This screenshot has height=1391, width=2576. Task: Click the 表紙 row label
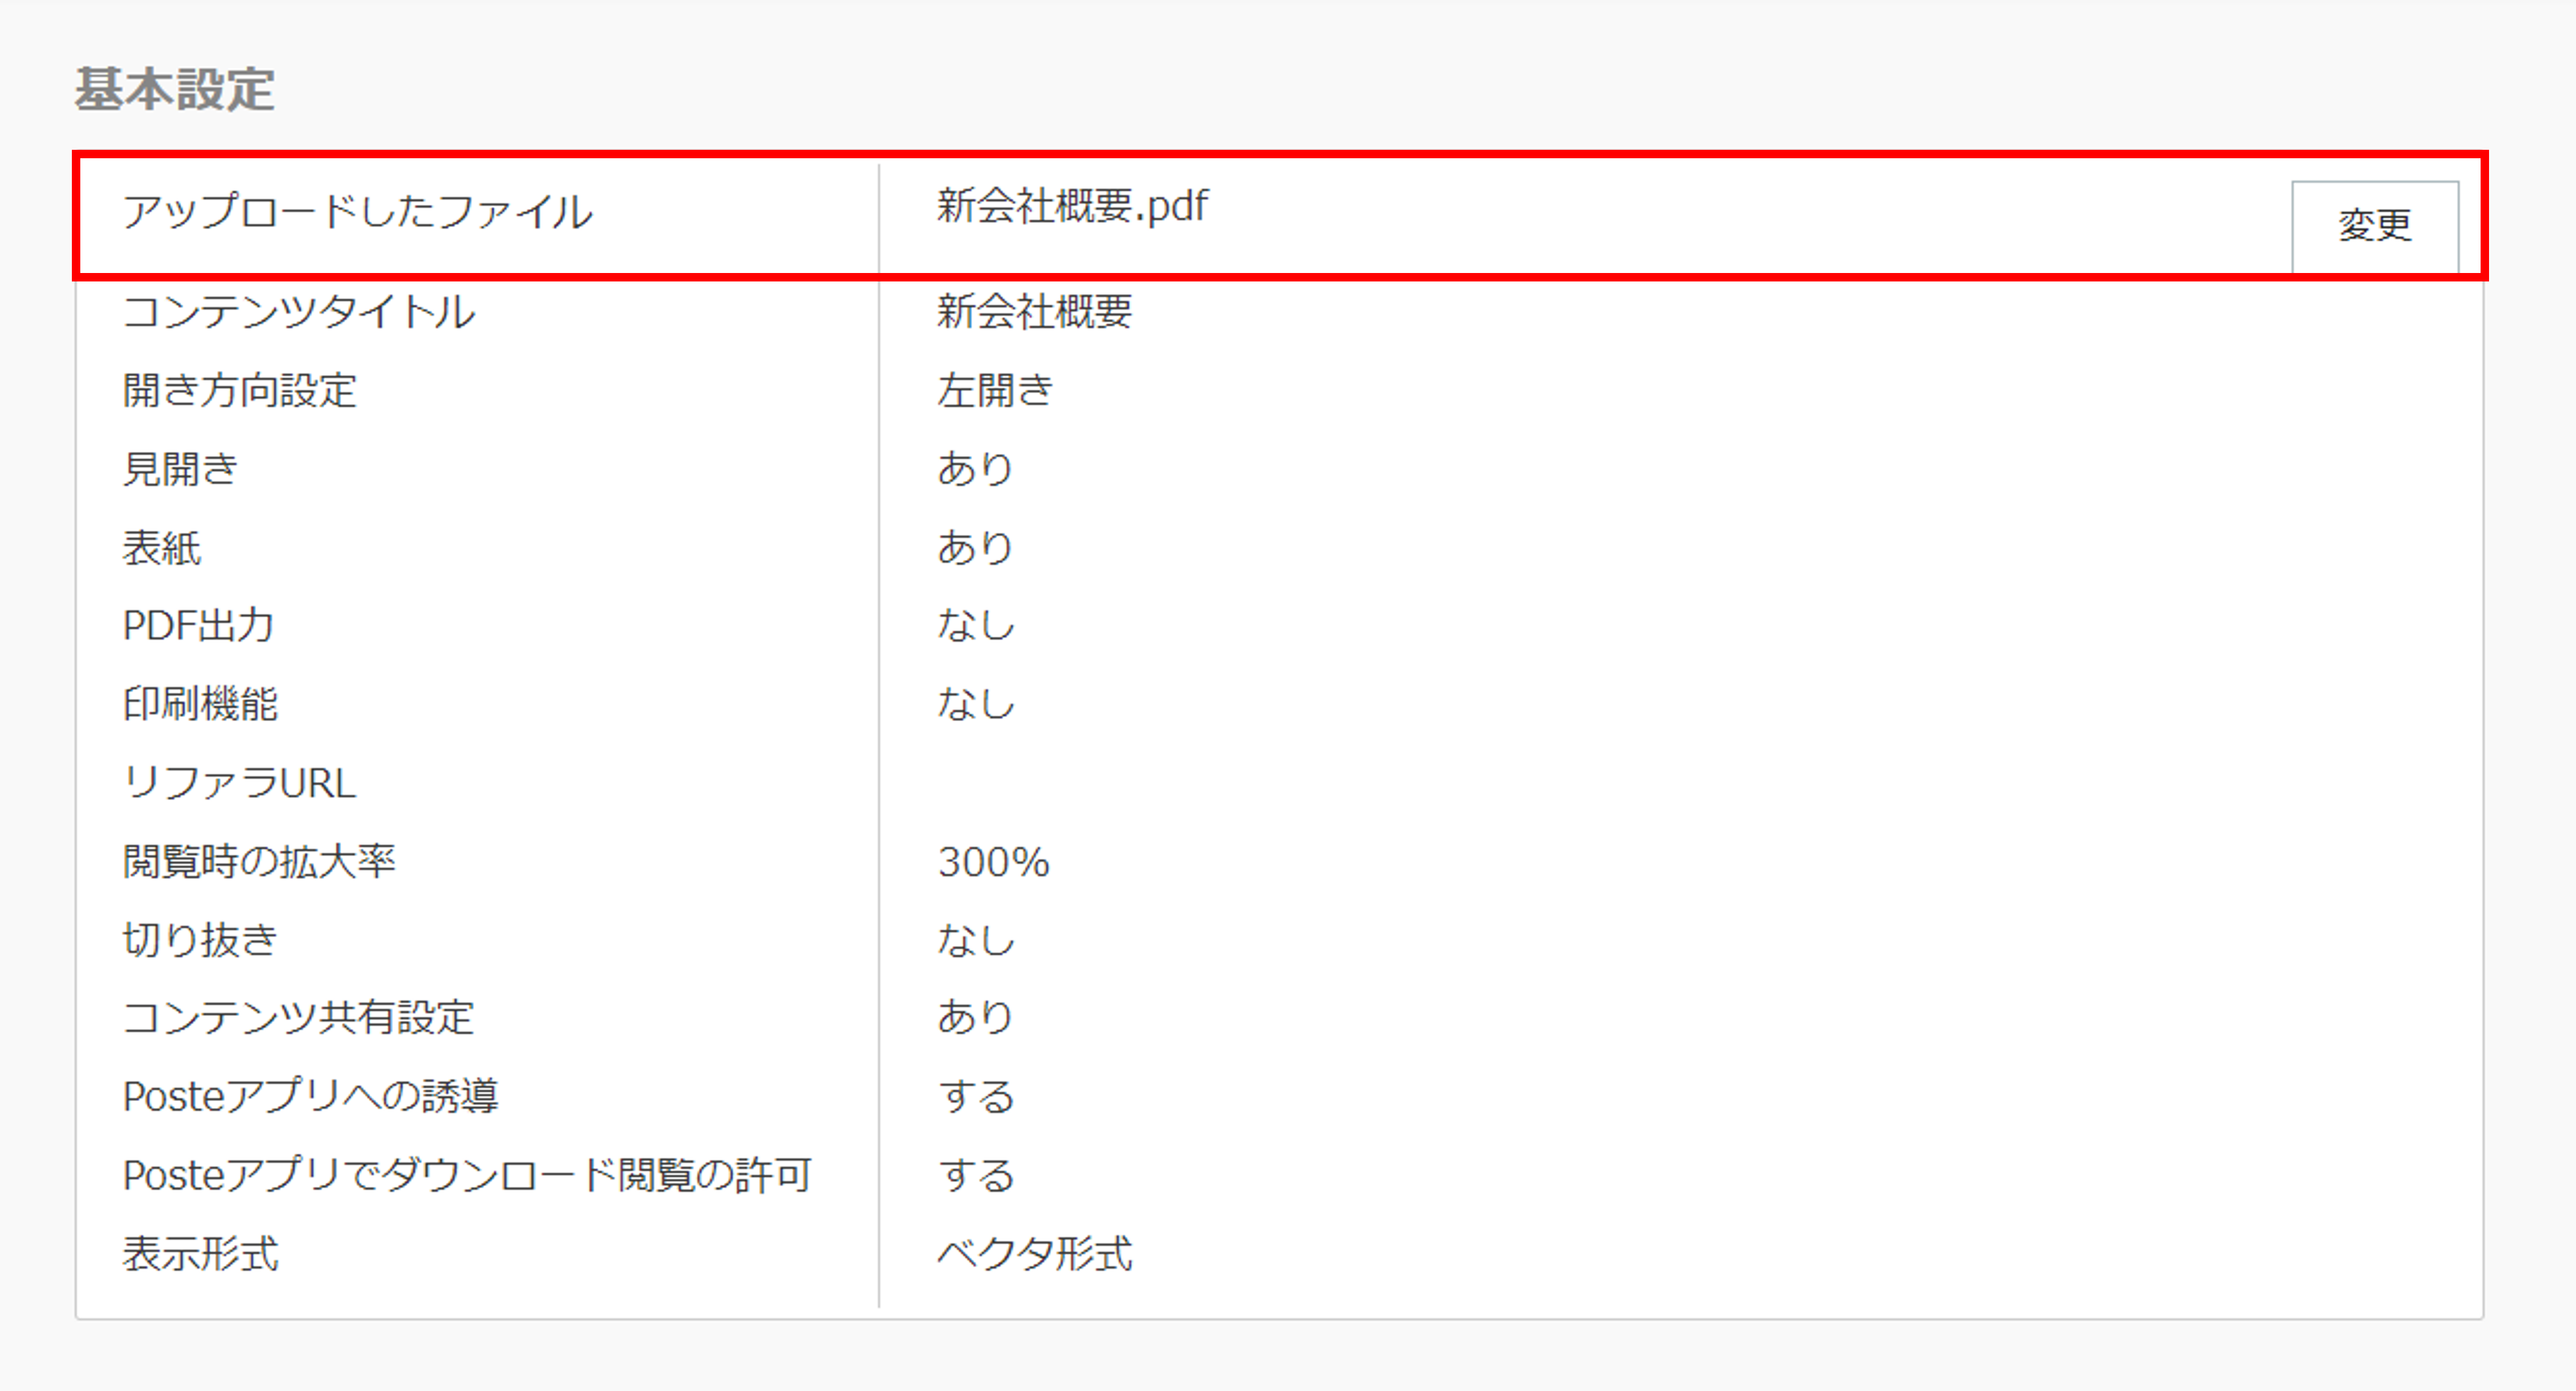162,548
